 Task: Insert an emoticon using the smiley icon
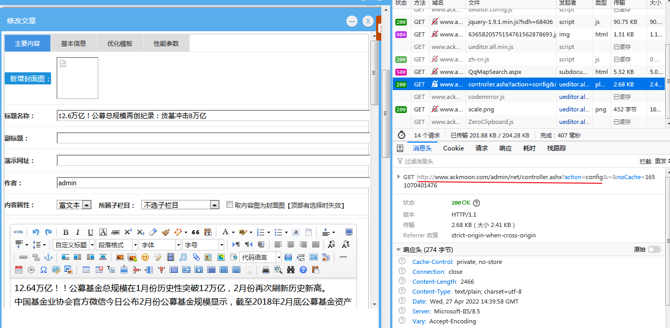pos(145,257)
